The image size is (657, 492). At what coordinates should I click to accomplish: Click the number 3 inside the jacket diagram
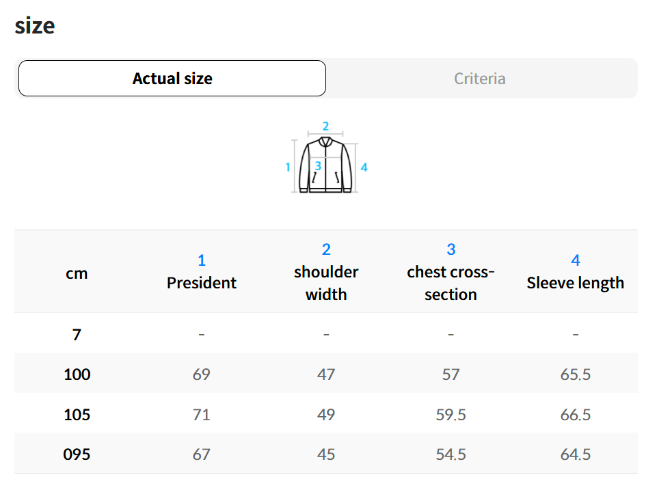pyautogui.click(x=318, y=166)
